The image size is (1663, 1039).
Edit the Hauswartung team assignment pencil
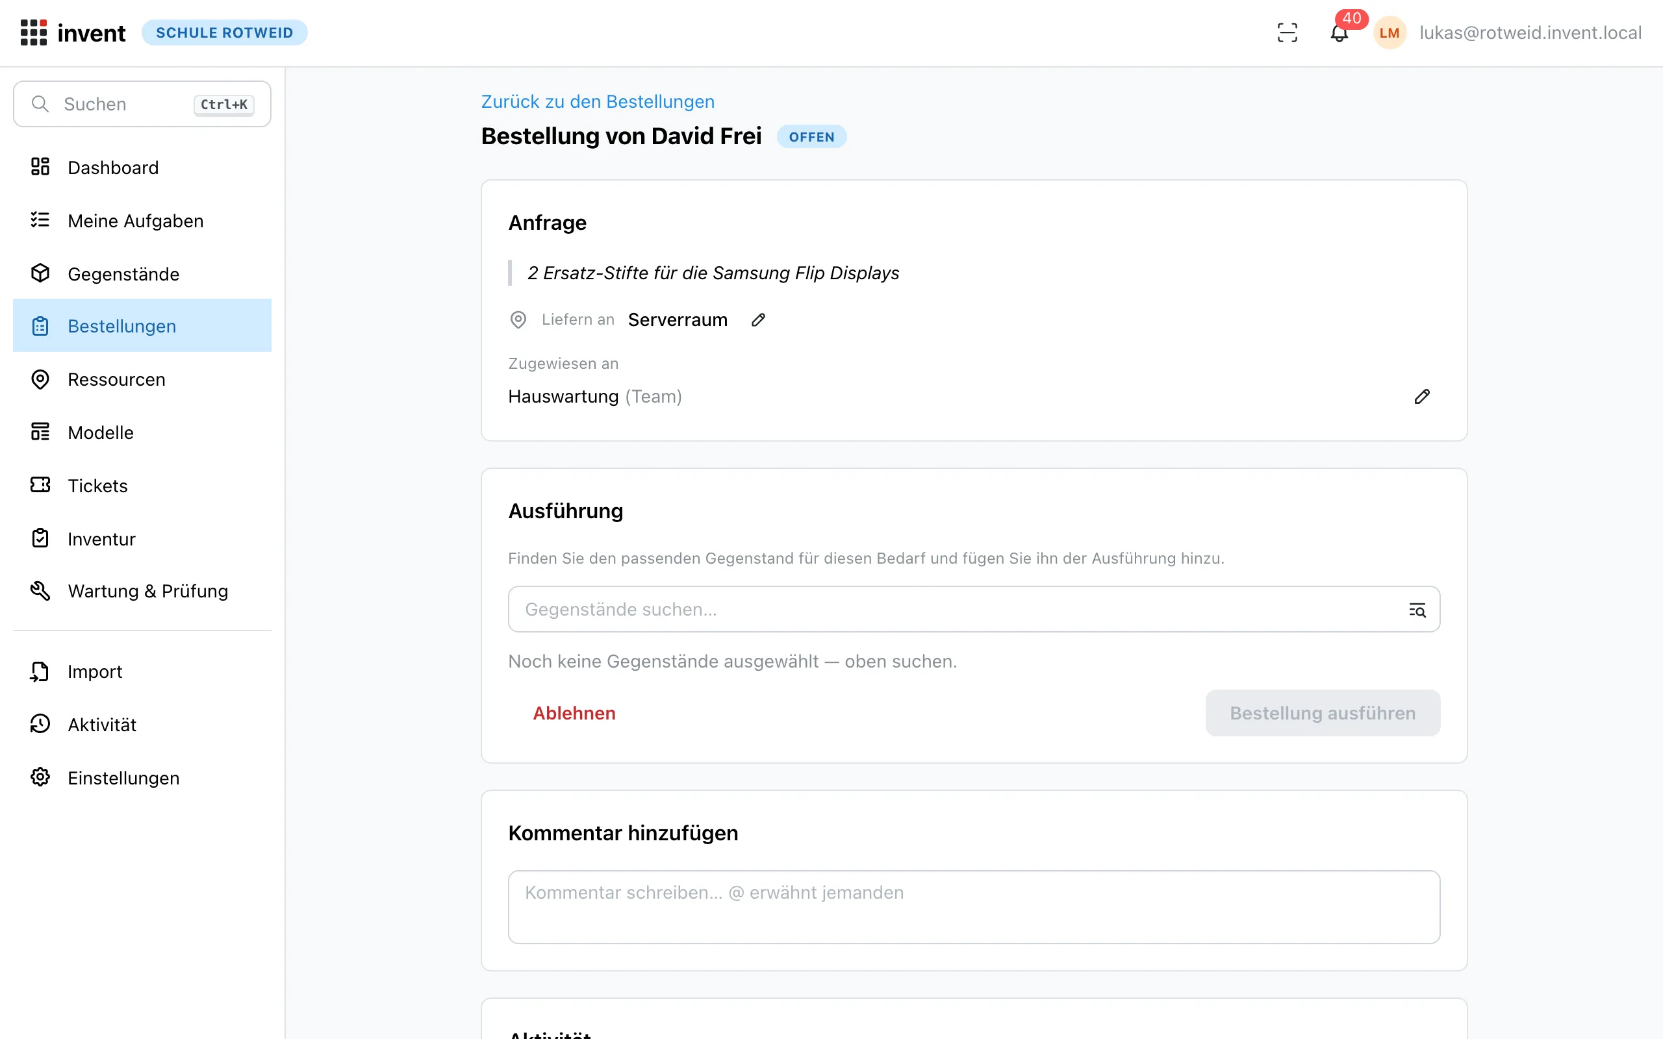[1422, 397]
